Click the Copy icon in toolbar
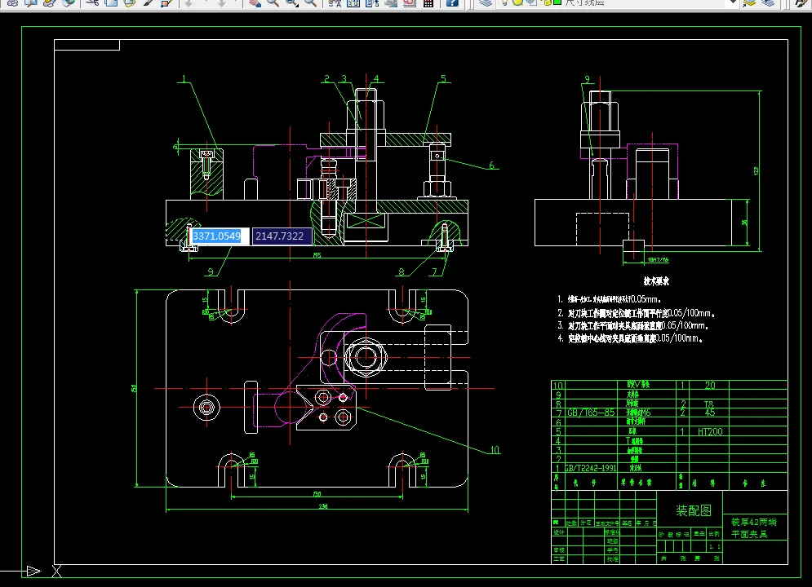The height and width of the screenshot is (587, 812). tap(109, 3)
